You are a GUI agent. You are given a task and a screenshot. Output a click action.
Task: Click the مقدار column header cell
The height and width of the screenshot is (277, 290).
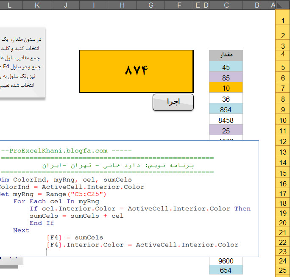coord(226,55)
